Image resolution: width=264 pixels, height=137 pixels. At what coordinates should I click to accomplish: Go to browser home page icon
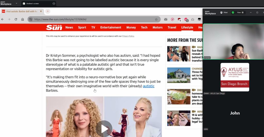click(23, 19)
